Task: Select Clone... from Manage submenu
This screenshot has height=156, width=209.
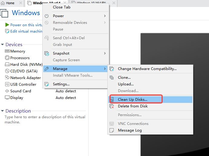Action: 150,78
